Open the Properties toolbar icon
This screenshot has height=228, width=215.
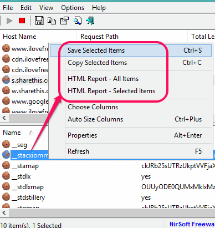pyautogui.click(x=65, y=21)
